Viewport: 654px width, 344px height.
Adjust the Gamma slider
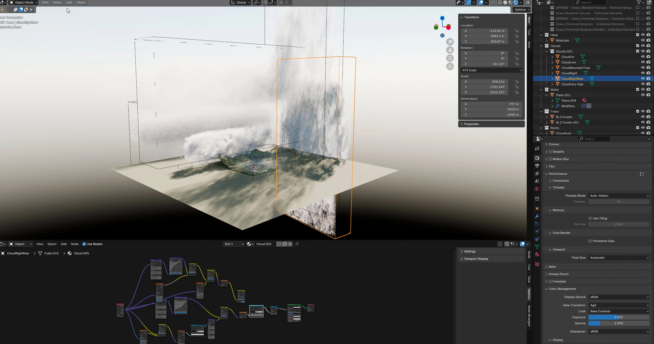[x=619, y=323]
